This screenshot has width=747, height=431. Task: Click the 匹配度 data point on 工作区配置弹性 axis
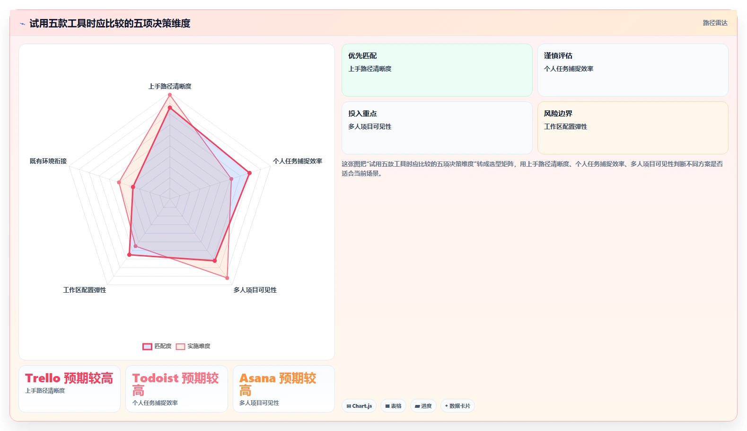pos(129,255)
